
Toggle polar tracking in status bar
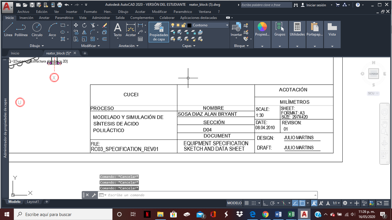tap(272, 203)
